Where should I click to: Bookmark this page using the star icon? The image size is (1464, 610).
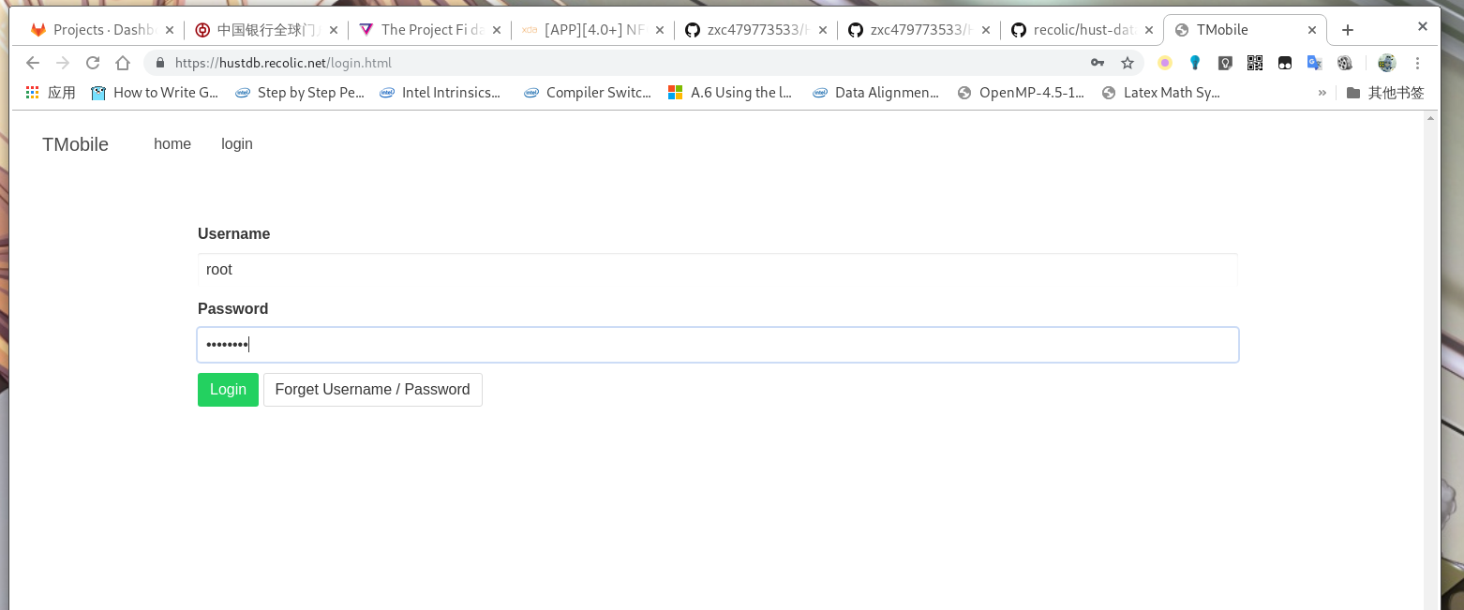click(x=1128, y=63)
